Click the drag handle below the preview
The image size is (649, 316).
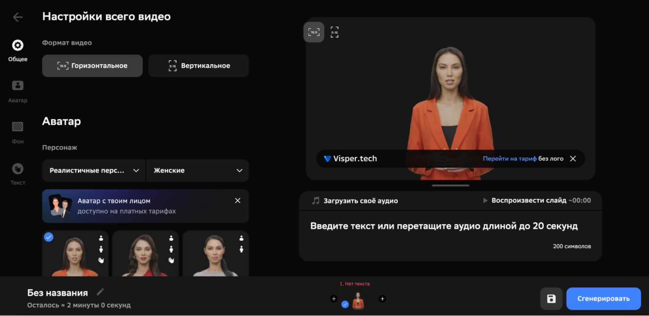[451, 185]
